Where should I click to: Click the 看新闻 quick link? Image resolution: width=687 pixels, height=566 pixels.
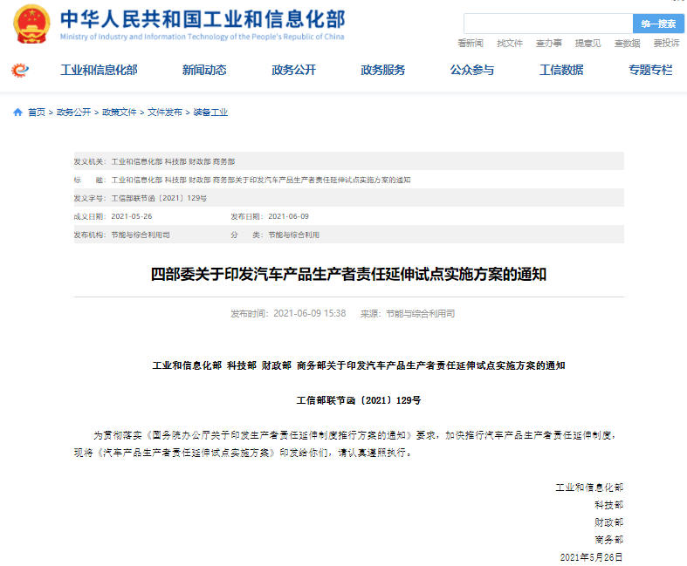pyautogui.click(x=471, y=44)
